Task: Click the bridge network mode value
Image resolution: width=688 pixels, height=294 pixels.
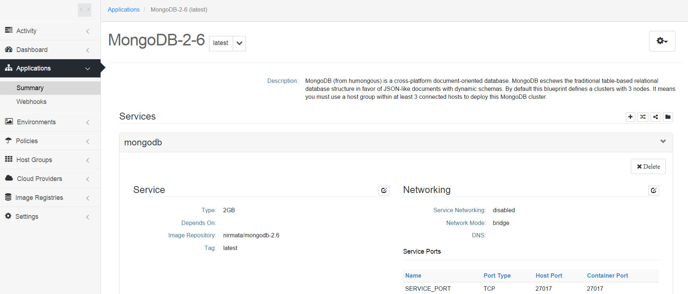Action: (501, 223)
